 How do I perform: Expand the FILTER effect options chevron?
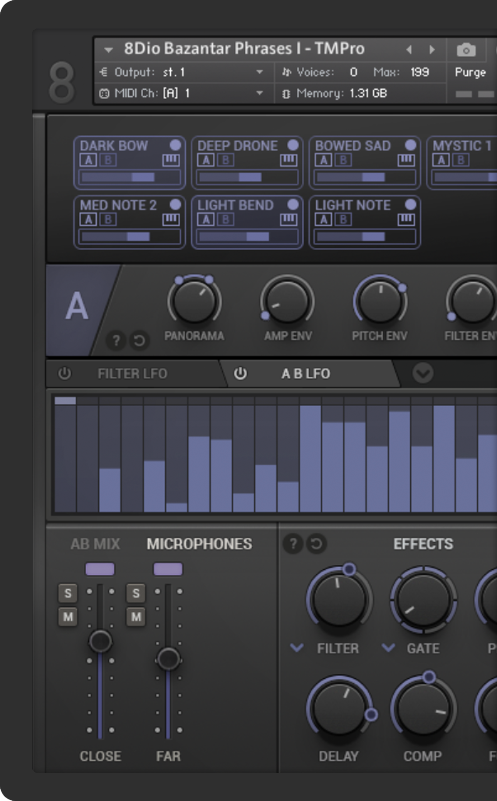coord(297,647)
